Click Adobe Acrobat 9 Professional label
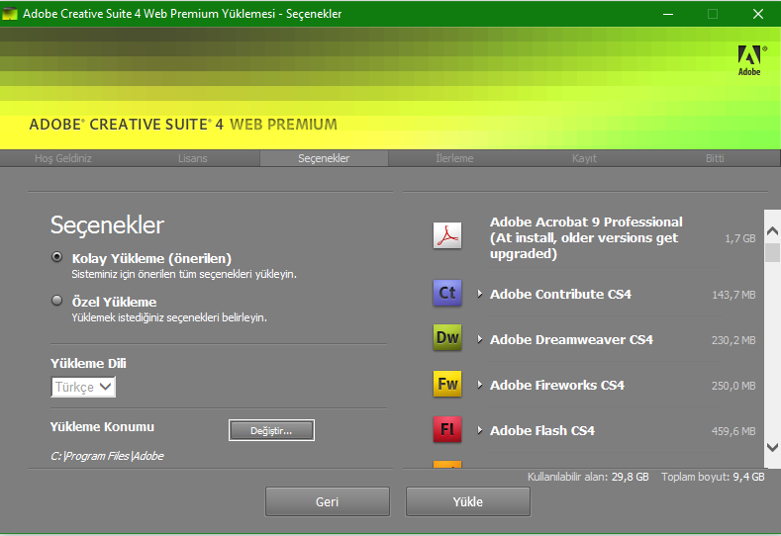 [586, 238]
